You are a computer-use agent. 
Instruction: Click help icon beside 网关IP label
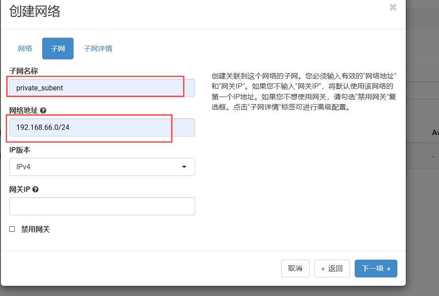(x=35, y=189)
